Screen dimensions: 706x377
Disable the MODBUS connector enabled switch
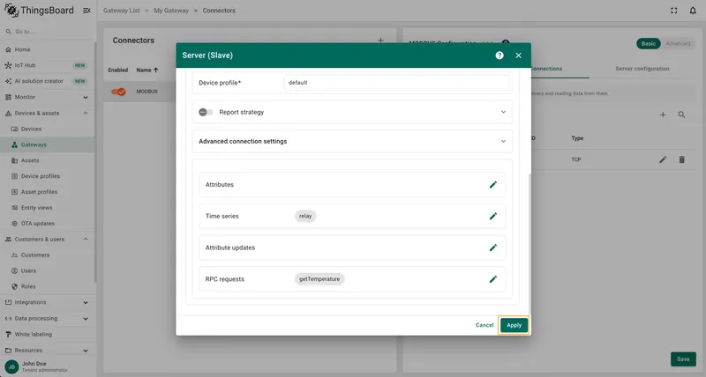(x=118, y=92)
